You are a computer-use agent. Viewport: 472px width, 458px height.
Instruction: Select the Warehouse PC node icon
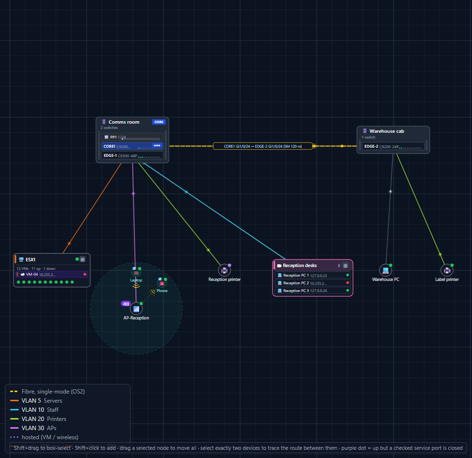tap(386, 270)
